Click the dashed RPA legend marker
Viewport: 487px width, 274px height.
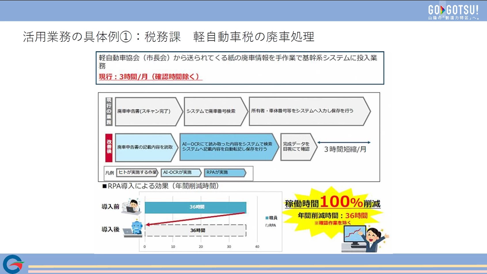(x=267, y=225)
